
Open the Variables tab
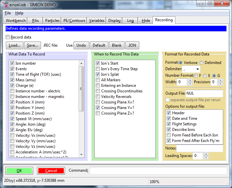pos(97,21)
